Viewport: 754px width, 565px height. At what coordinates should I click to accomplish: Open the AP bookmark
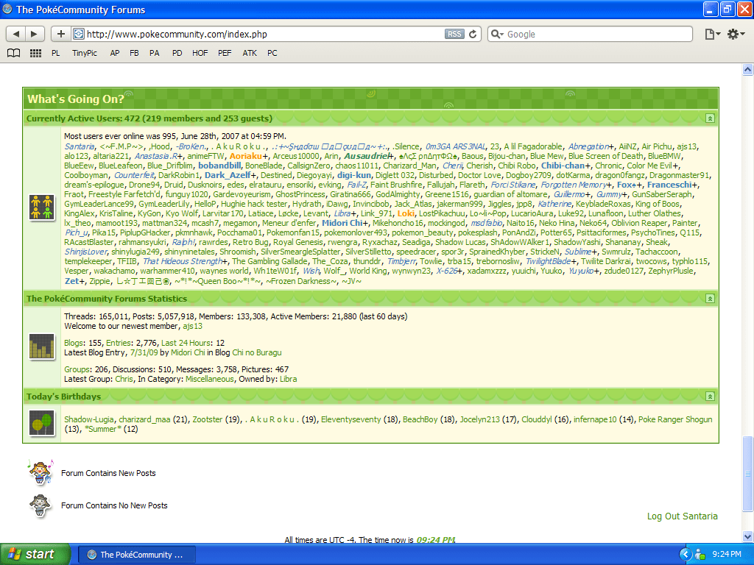tap(114, 53)
